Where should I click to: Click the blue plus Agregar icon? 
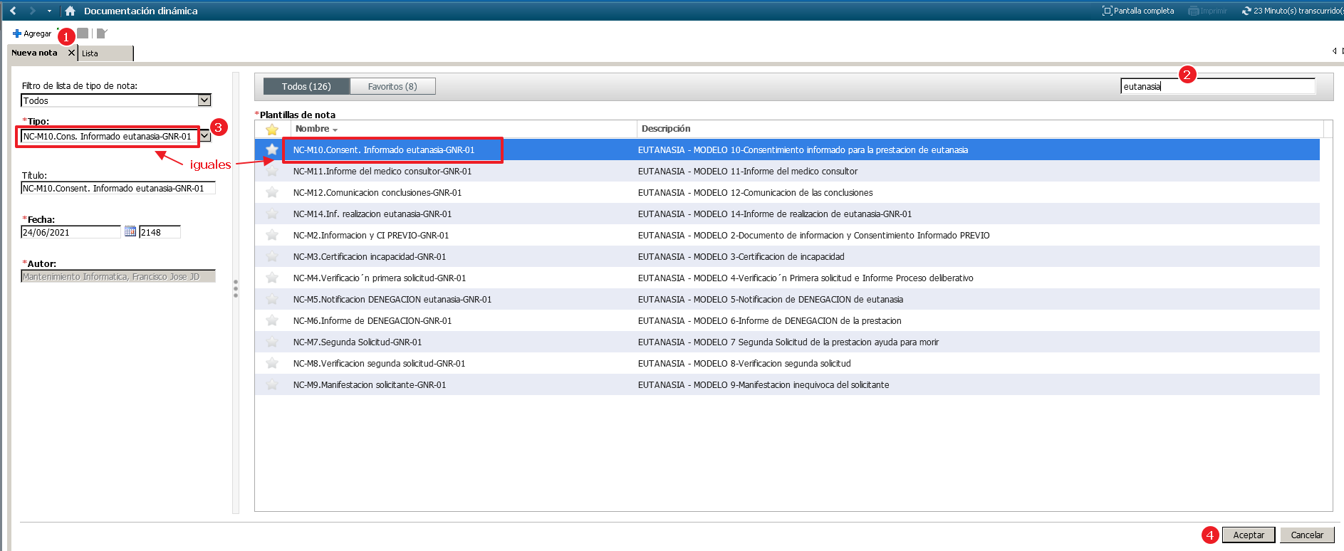tap(17, 33)
